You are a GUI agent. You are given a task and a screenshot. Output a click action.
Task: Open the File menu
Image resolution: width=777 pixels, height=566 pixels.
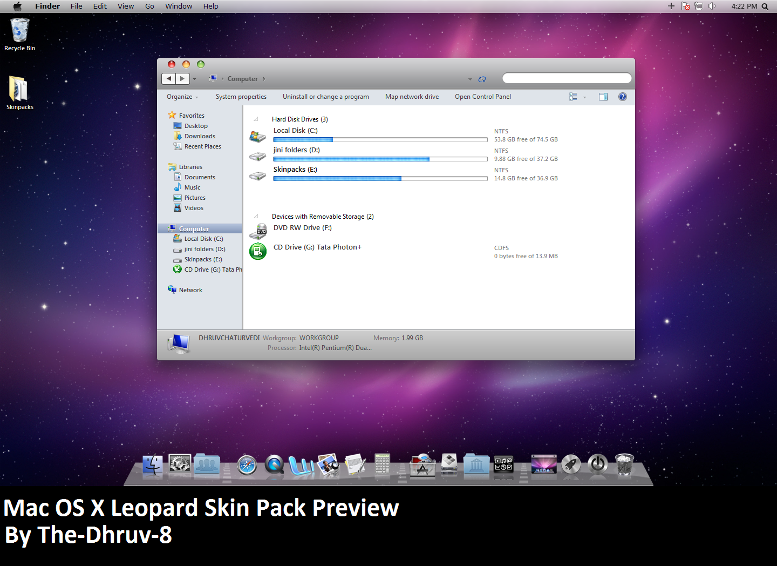77,6
